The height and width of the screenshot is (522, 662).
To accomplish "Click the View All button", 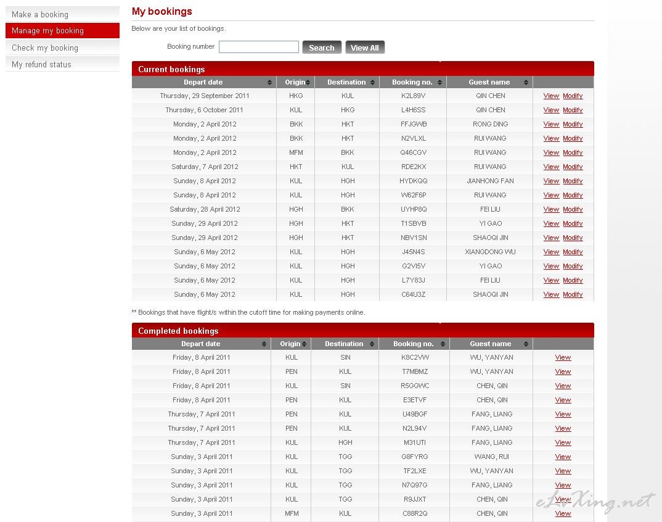I will coord(365,48).
